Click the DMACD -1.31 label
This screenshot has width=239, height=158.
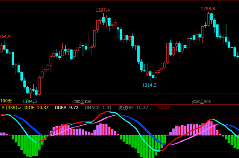pyautogui.click(x=98, y=108)
